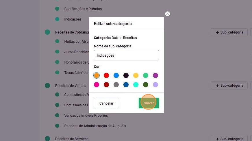
Task: Select the black color swatch
Action: pyautogui.click(x=126, y=75)
